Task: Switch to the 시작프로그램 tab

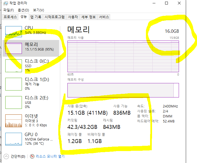Action: coord(55,17)
